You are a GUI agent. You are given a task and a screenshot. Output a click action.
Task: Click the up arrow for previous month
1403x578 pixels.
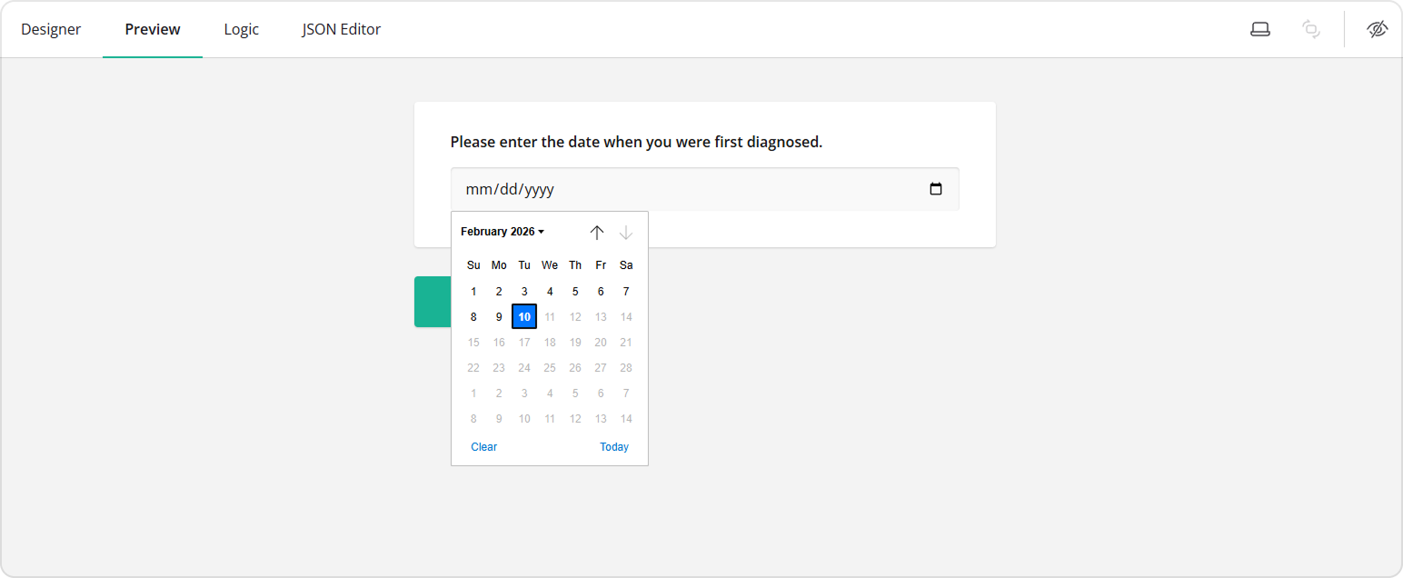coord(597,233)
